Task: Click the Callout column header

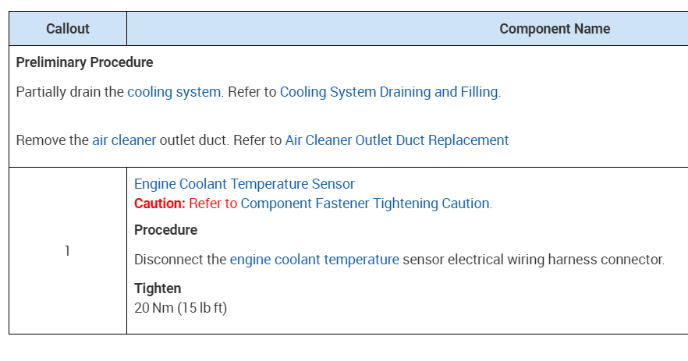Action: pos(68,29)
